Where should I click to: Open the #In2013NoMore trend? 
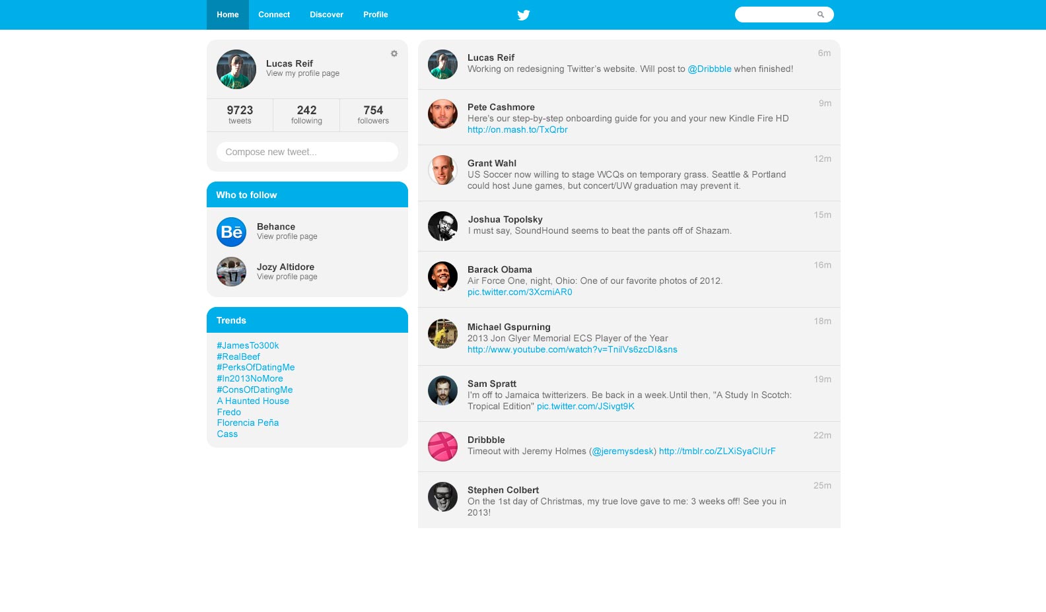click(x=250, y=378)
